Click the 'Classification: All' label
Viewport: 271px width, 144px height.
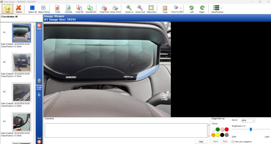tap(9, 17)
